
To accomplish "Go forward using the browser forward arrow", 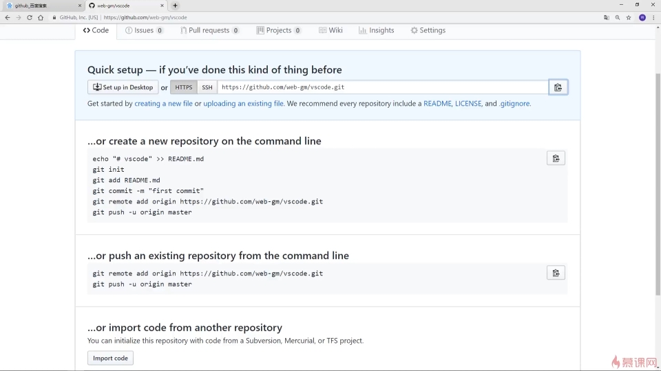I will point(18,17).
